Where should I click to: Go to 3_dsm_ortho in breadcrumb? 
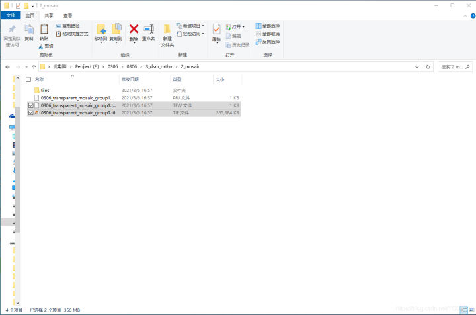159,67
